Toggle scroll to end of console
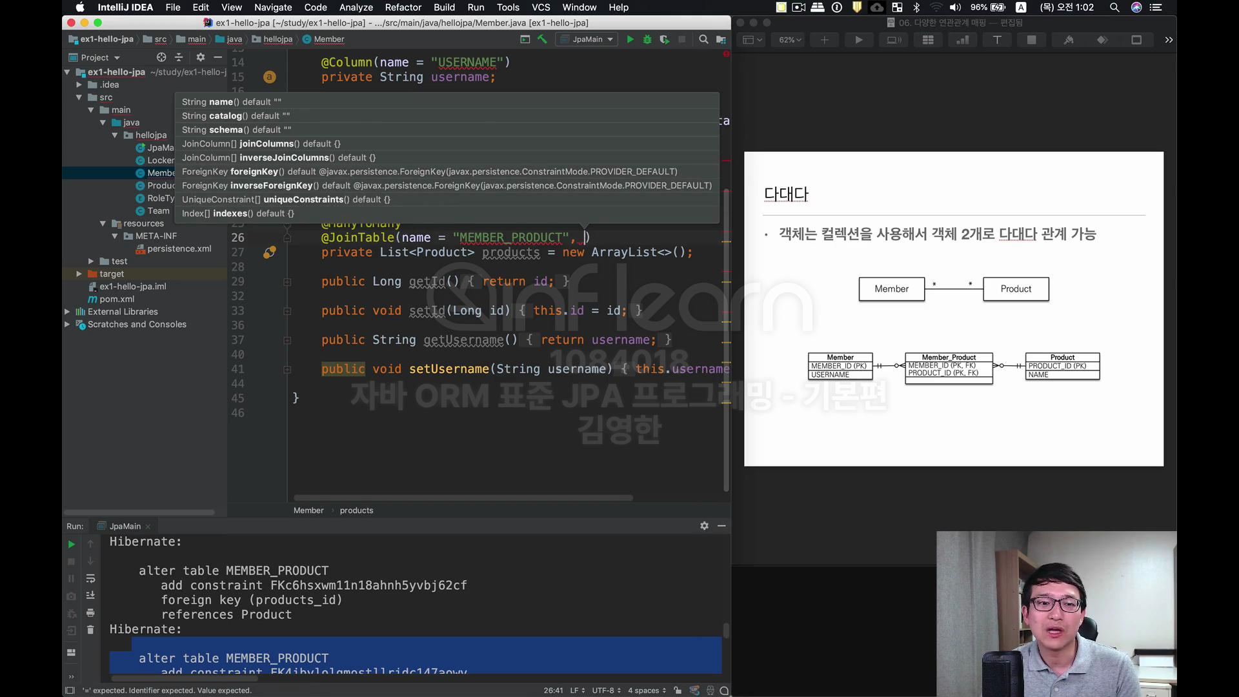Screen dimensions: 1239x697 pos(90,595)
